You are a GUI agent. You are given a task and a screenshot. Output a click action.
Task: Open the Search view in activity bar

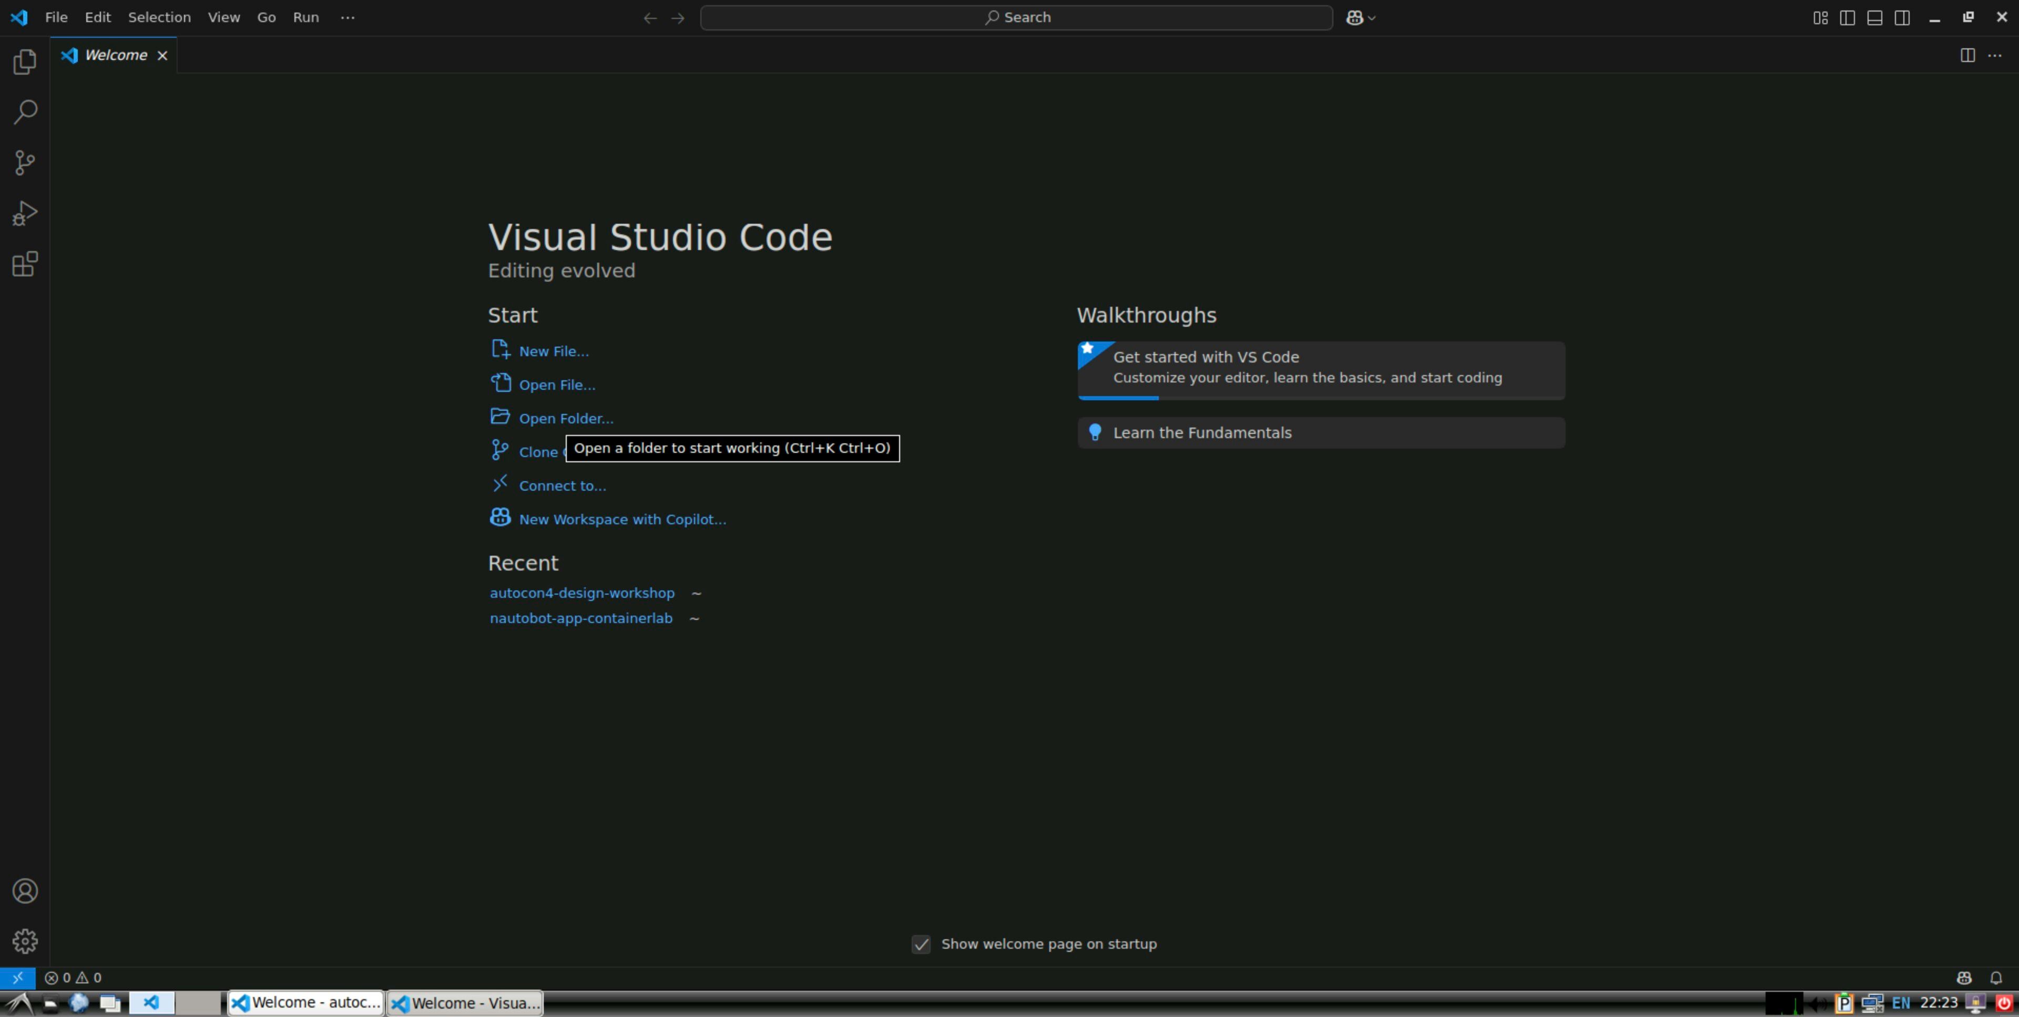[x=25, y=112]
